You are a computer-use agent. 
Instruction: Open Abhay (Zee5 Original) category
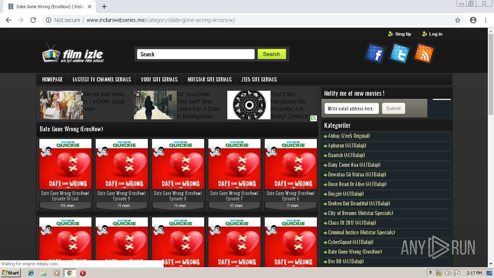click(349, 136)
